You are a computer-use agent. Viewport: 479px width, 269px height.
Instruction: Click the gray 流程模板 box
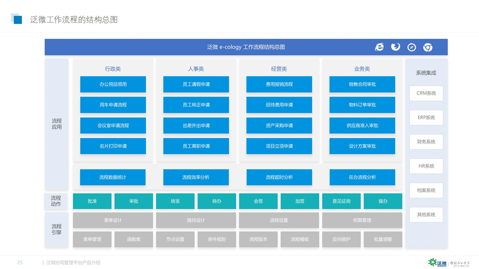[300, 239]
